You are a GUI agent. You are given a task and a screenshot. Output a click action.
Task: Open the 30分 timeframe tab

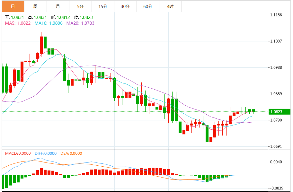point(125,6)
